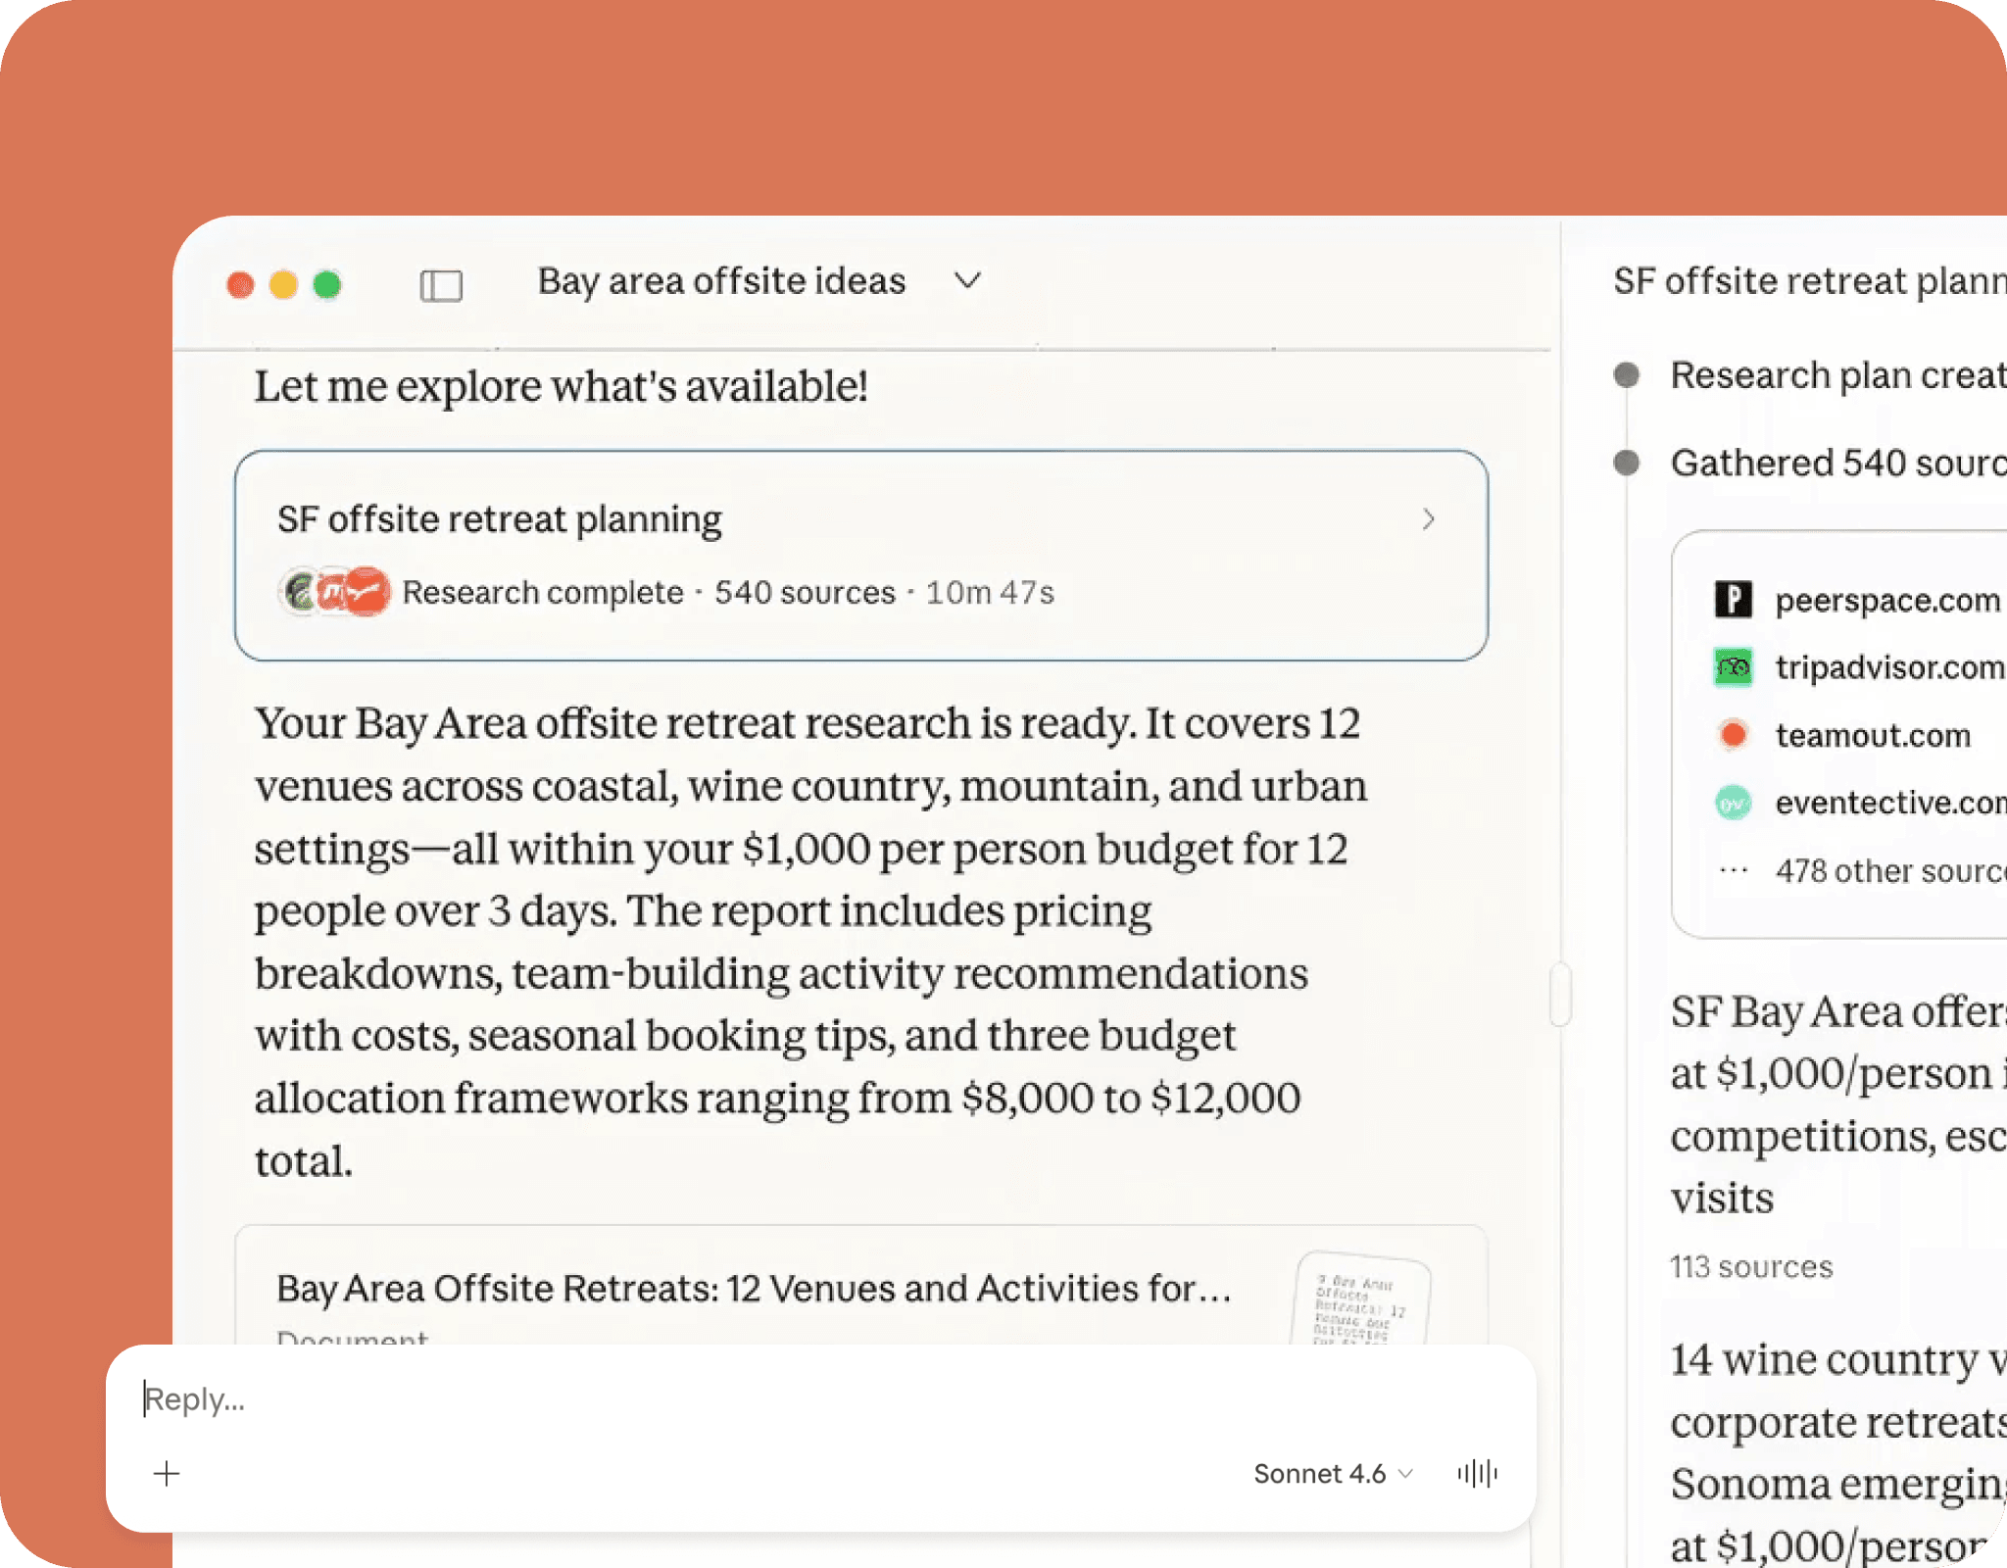Image resolution: width=2007 pixels, height=1568 pixels.
Task: Expand the 478 other sources ellipsis
Action: [x=1733, y=870]
